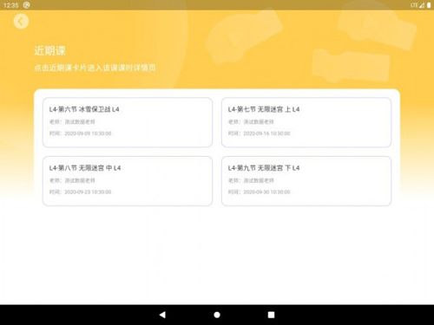The width and height of the screenshot is (434, 325).
Task: Tap the circular back arrow icon
Action: [21, 22]
